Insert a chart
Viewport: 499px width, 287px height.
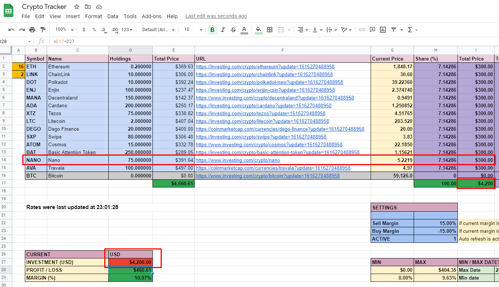(383, 30)
